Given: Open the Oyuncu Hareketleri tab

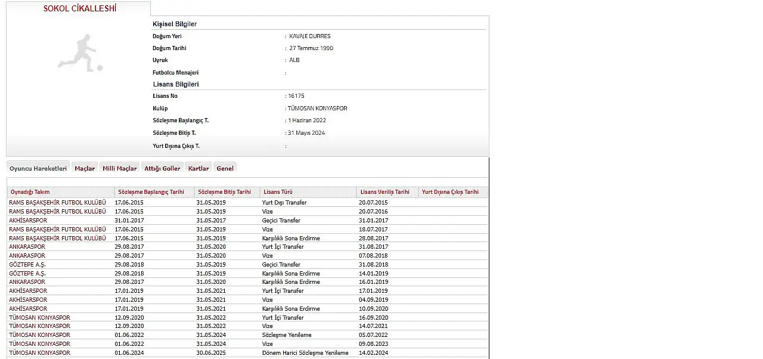Looking at the screenshot, I should click(x=38, y=168).
